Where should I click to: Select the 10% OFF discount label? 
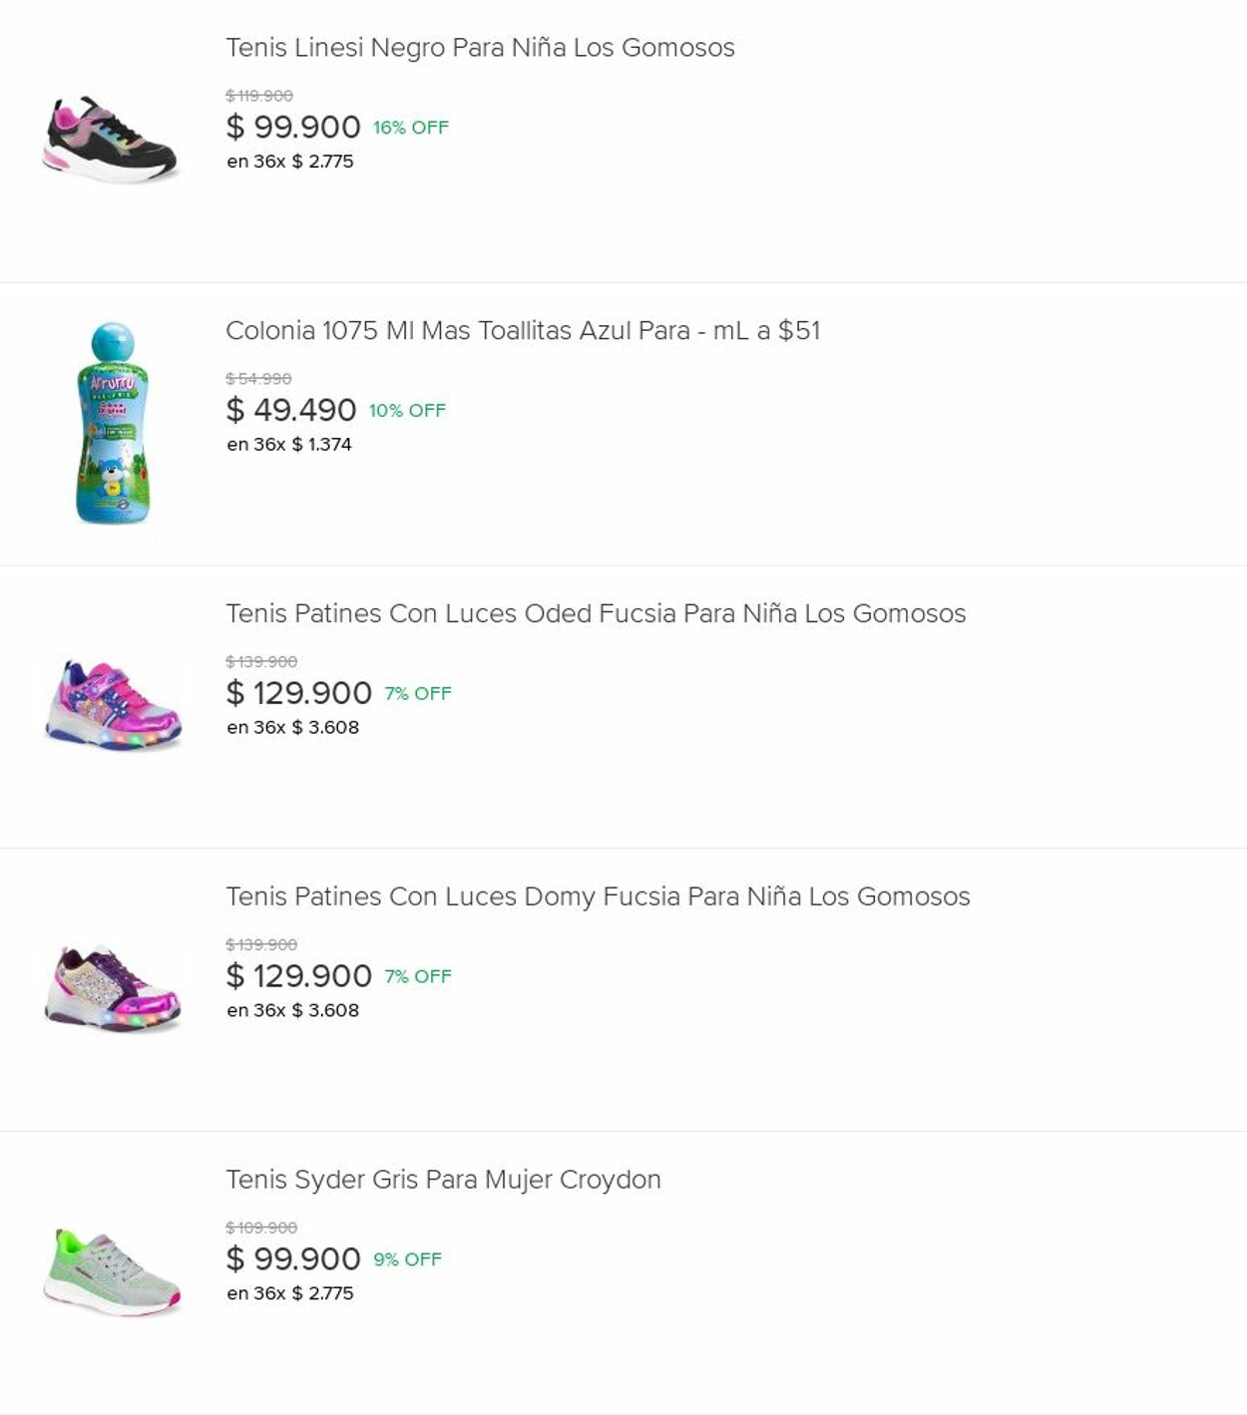coord(407,411)
